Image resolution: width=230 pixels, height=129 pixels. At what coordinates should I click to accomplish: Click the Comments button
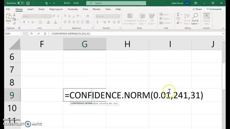coord(214,9)
